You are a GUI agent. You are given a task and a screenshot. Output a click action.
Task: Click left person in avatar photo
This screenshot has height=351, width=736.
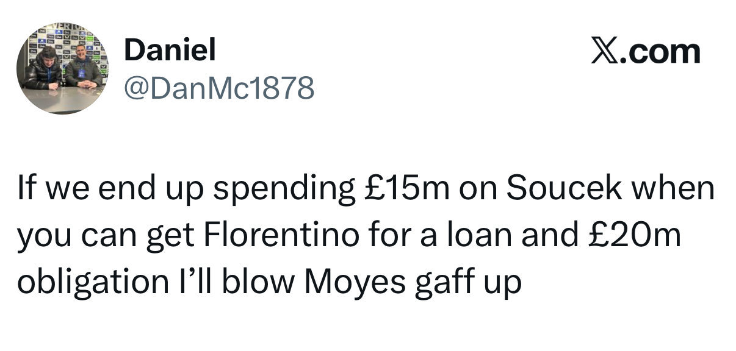44,68
